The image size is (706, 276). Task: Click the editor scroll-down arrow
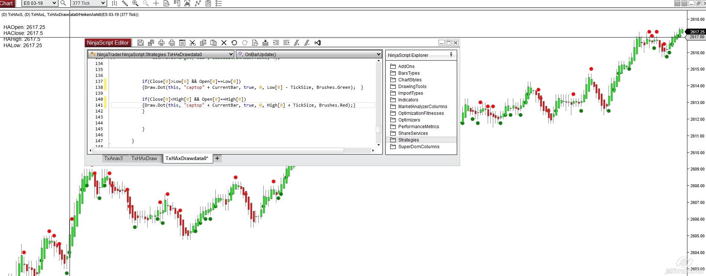coord(379,145)
